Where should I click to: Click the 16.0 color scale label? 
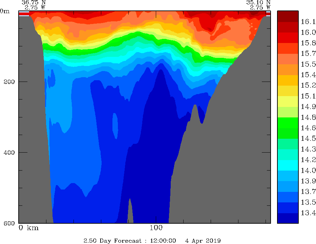[308, 32]
